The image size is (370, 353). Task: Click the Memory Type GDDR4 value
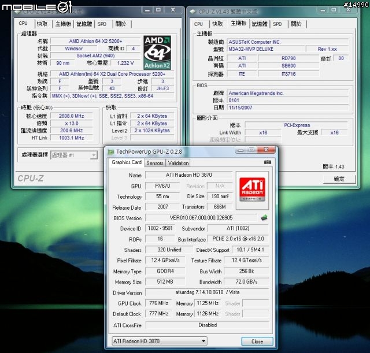pyautogui.click(x=165, y=271)
